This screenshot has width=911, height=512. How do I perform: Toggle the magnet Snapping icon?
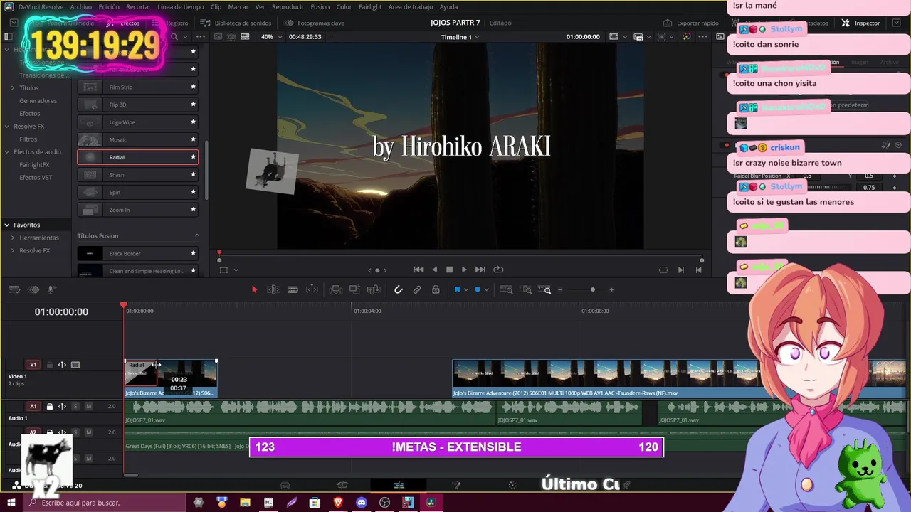tap(399, 289)
